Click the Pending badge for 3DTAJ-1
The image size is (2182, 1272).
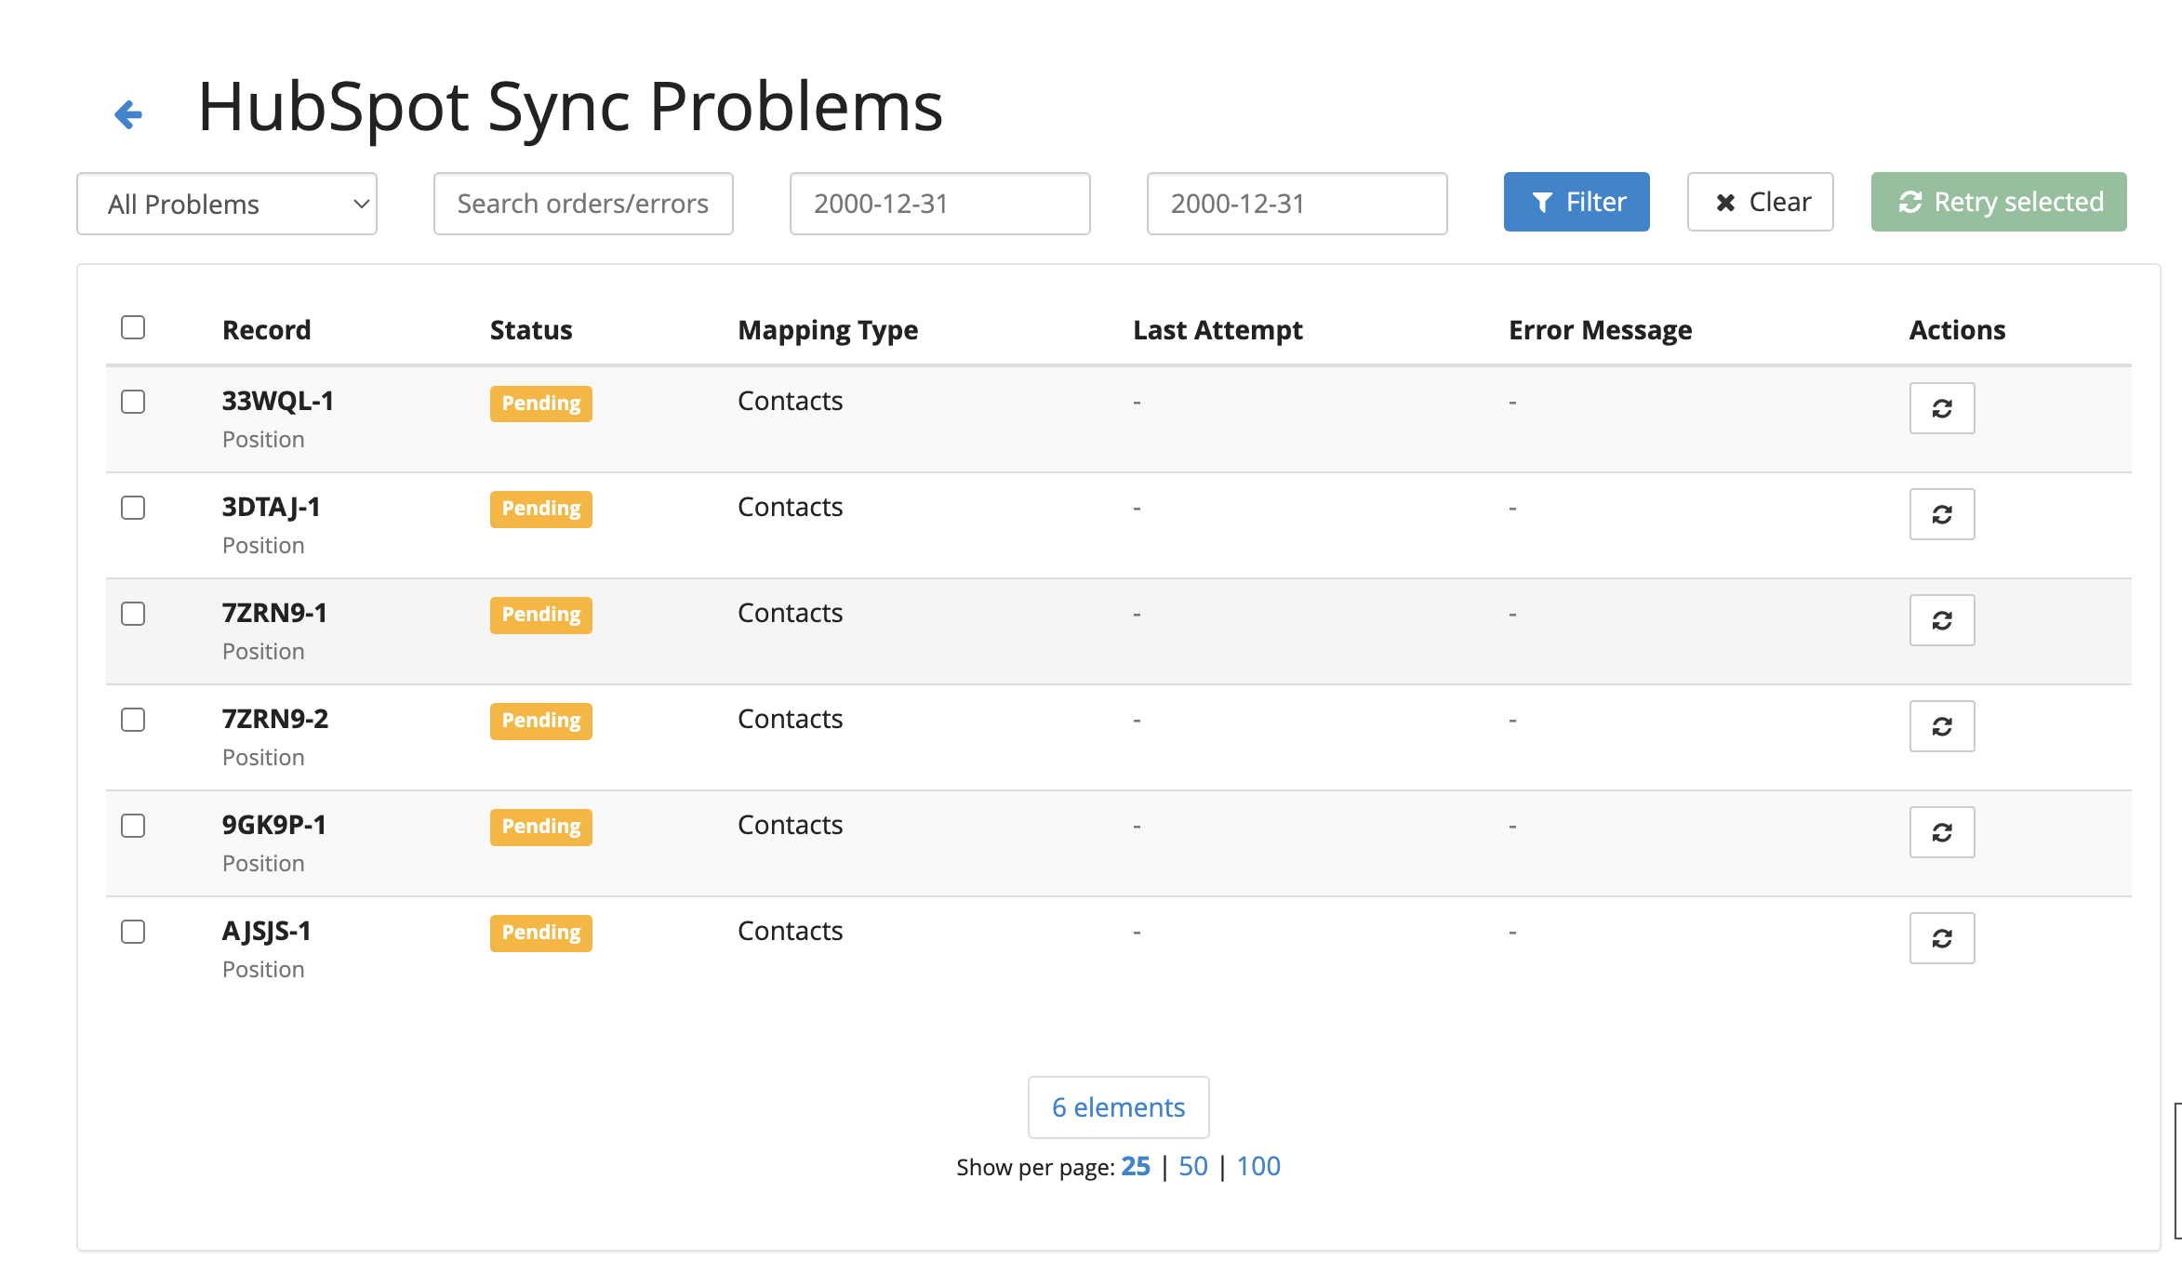[541, 509]
